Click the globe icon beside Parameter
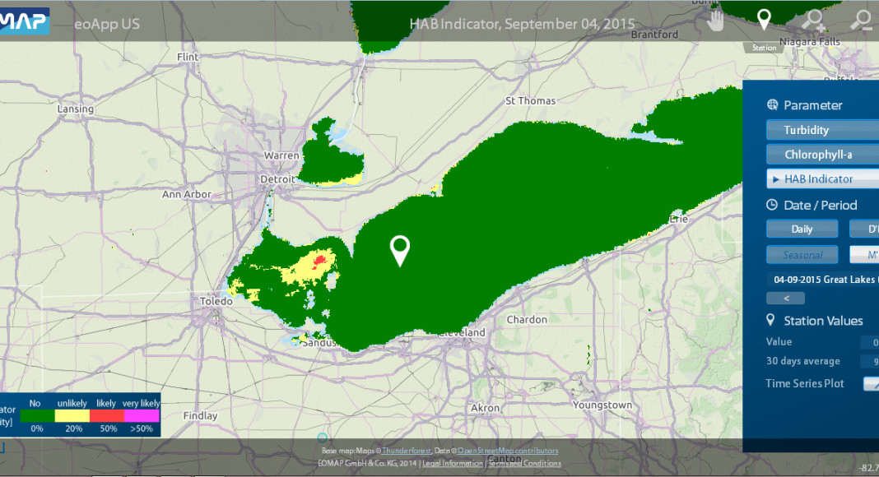The width and height of the screenshot is (879, 477). tap(772, 105)
